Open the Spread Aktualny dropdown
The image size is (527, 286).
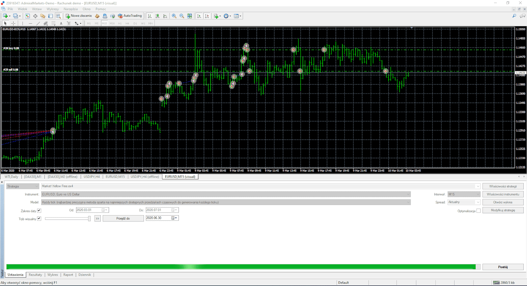464,202
